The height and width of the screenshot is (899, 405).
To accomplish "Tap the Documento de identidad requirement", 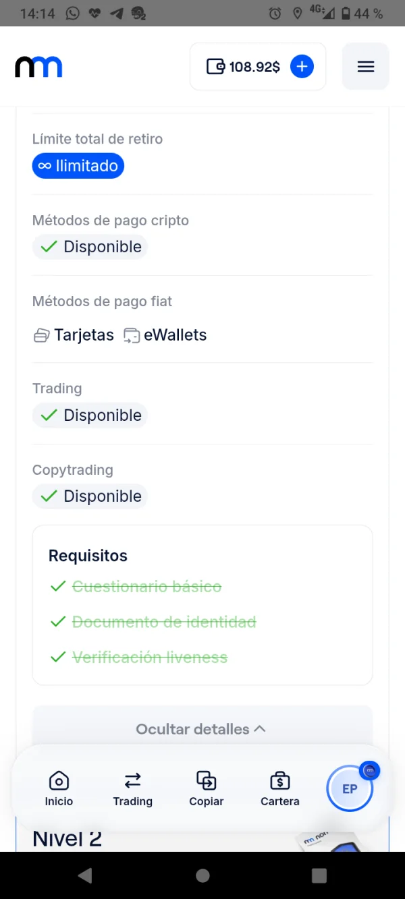I will pyautogui.click(x=163, y=622).
